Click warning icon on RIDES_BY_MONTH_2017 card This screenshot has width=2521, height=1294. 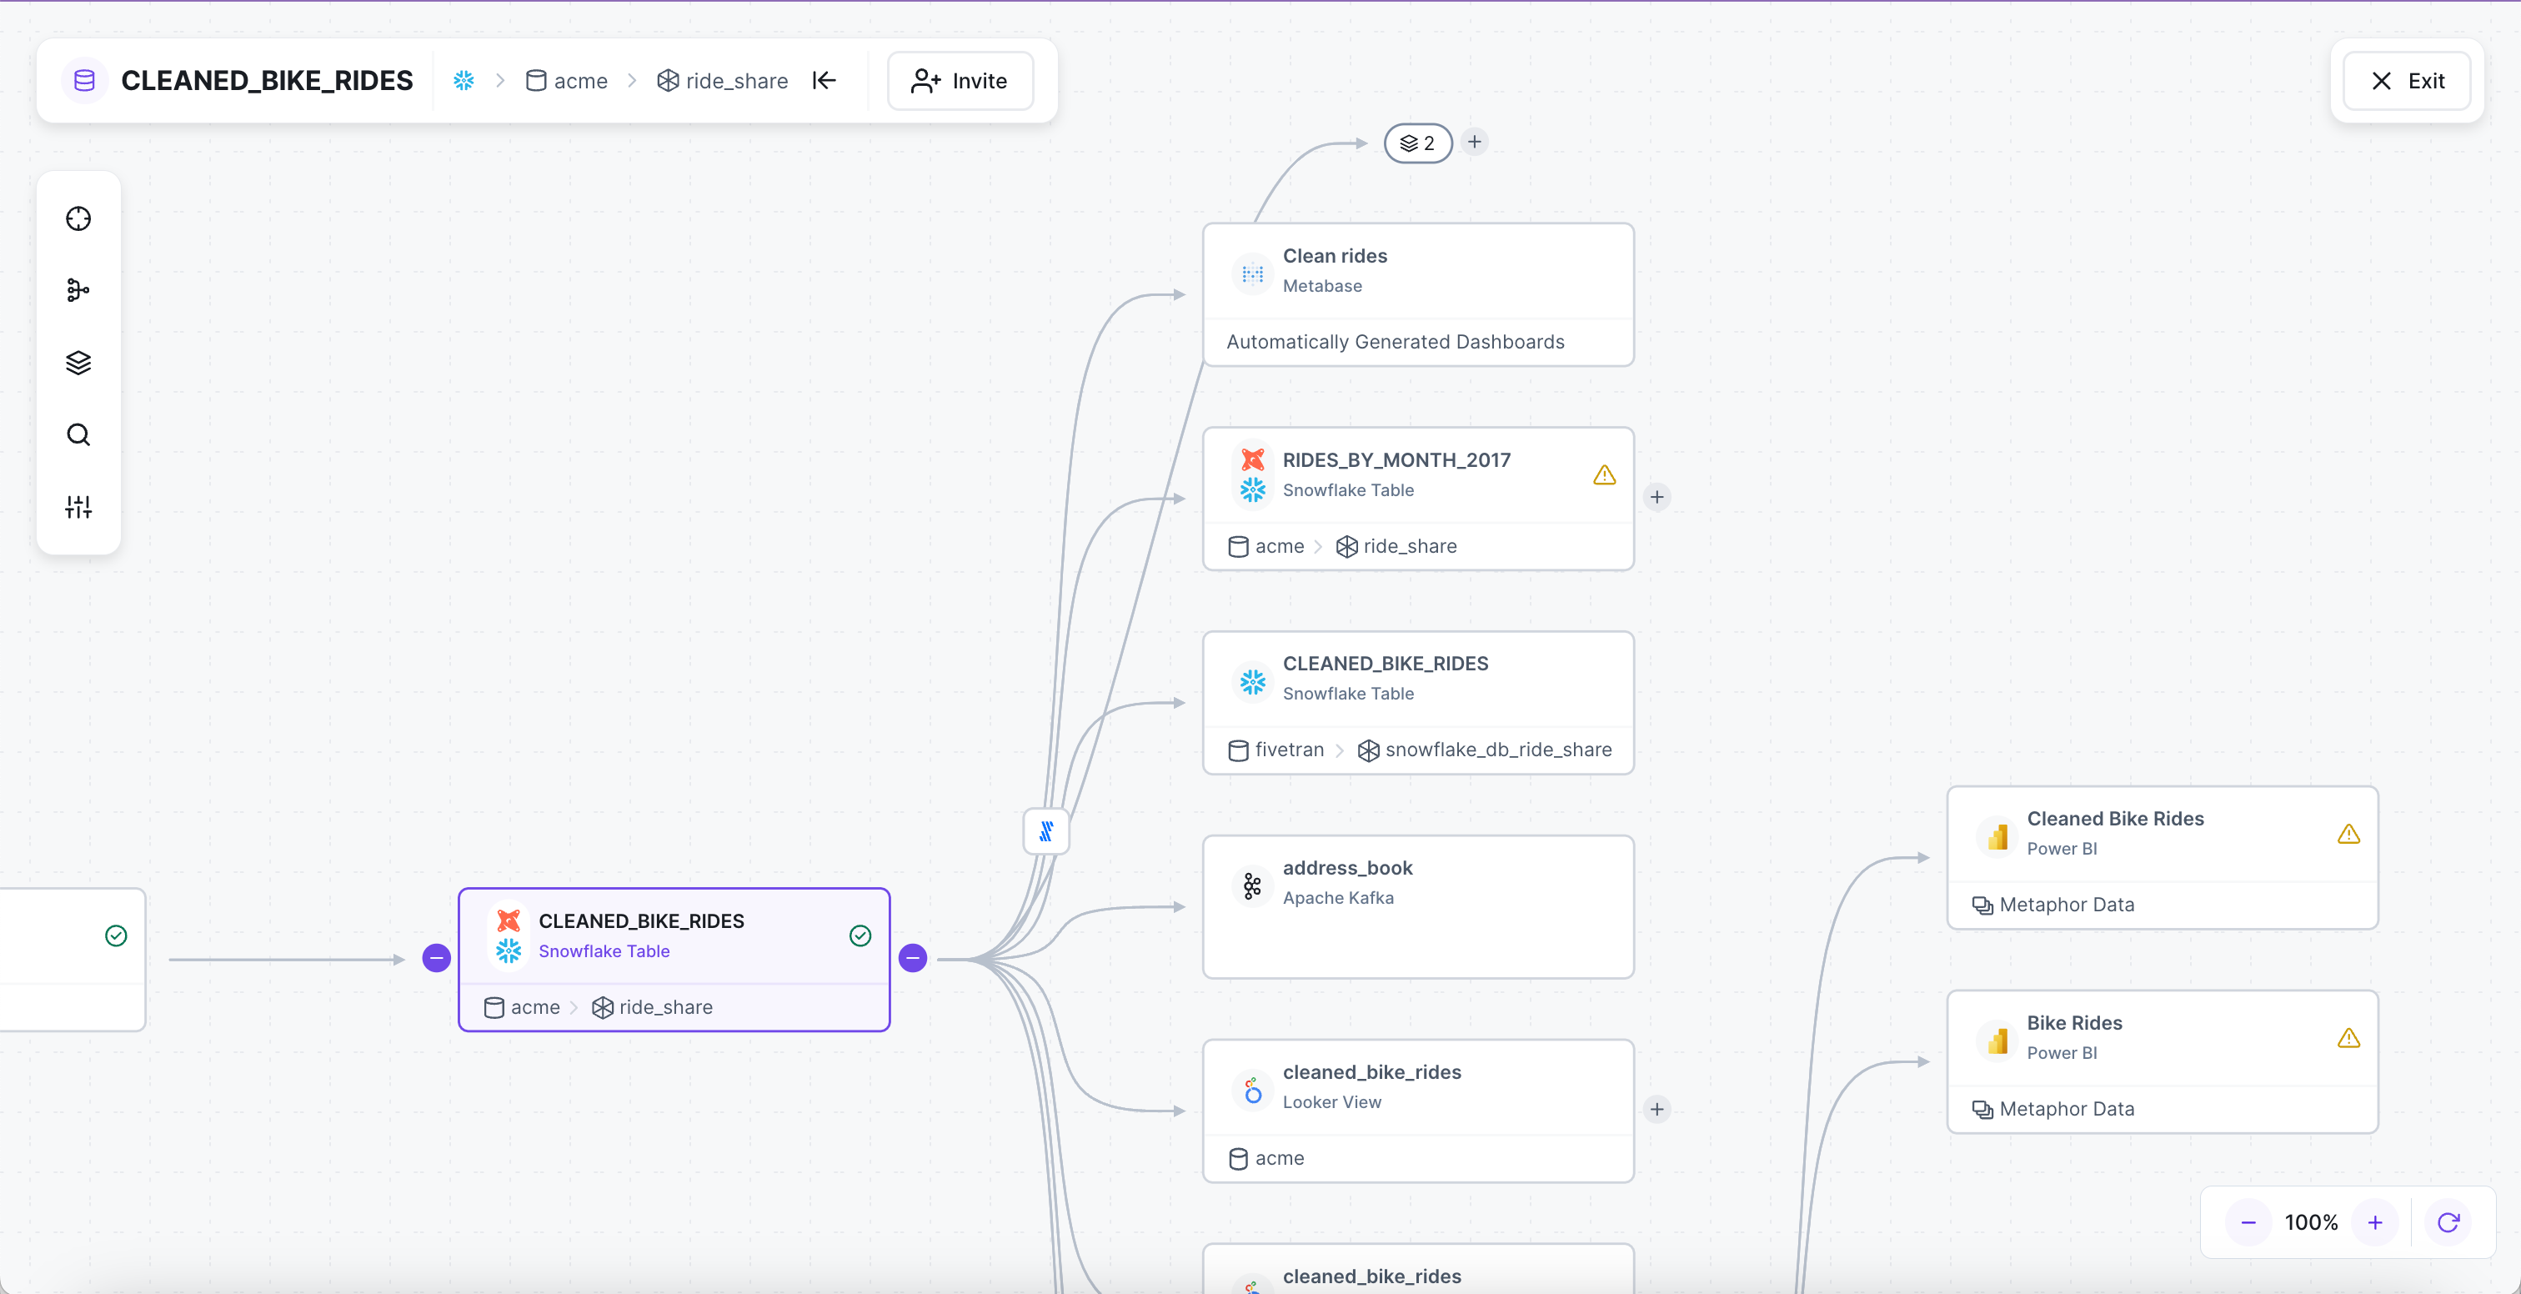pyautogui.click(x=1605, y=474)
